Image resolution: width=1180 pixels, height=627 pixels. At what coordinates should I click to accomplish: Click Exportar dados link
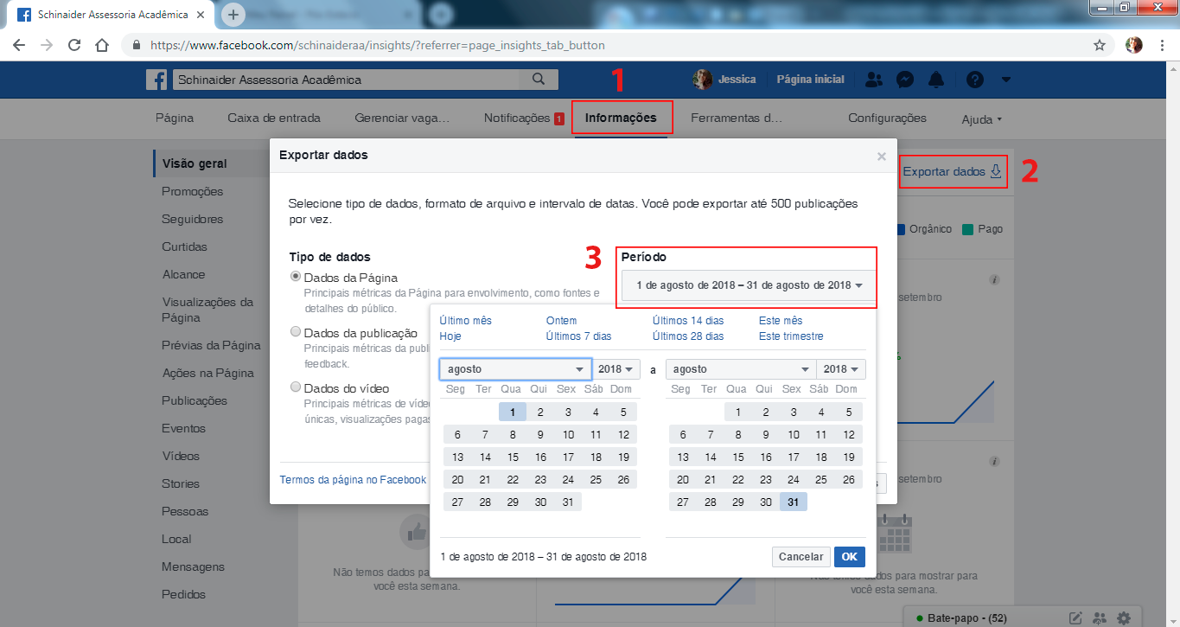point(953,171)
